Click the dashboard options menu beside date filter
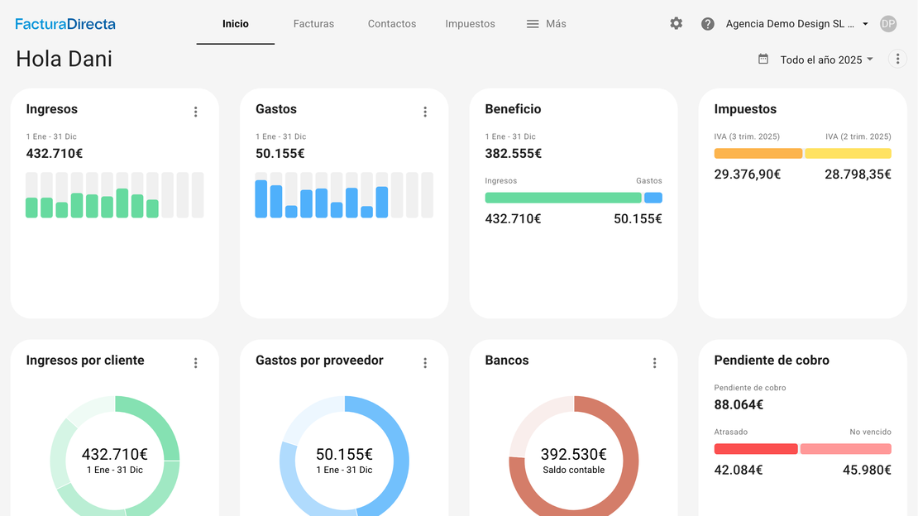The image size is (918, 516). click(897, 59)
